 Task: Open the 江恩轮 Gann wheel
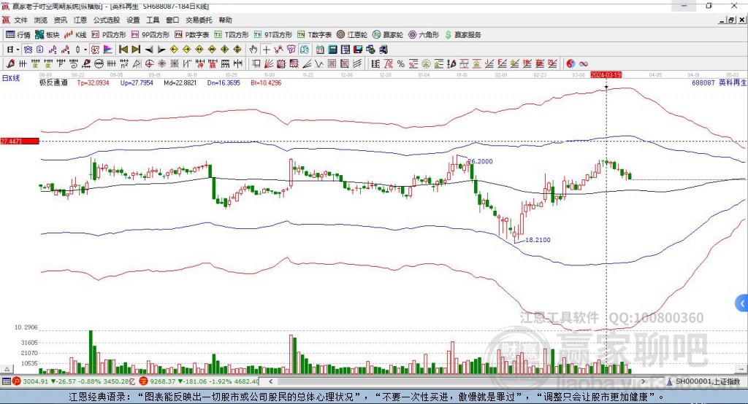click(352, 35)
